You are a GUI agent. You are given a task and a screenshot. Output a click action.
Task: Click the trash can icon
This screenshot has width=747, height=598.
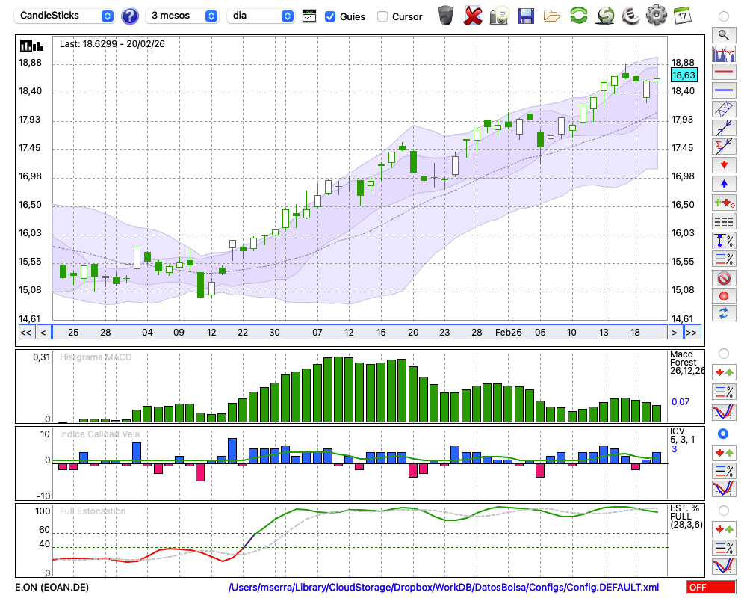[446, 16]
